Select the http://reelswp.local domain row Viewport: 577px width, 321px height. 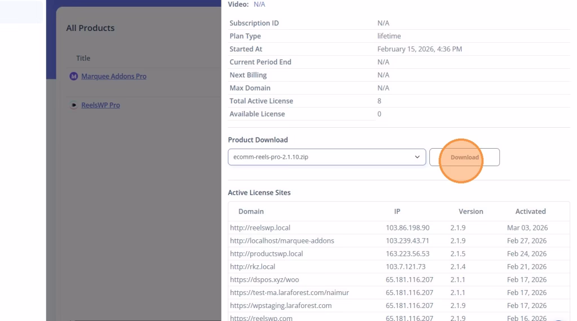click(x=259, y=228)
